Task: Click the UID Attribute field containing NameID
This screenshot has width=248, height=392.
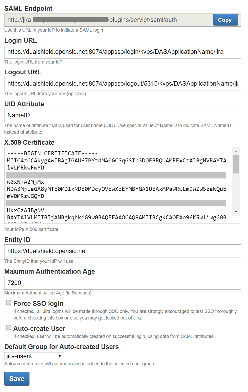Action: point(122,115)
